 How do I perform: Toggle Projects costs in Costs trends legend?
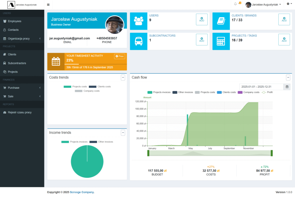[75, 87]
